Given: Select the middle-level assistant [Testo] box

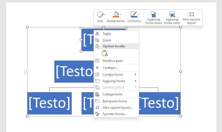Looking at the screenshot, I should (x=74, y=71).
